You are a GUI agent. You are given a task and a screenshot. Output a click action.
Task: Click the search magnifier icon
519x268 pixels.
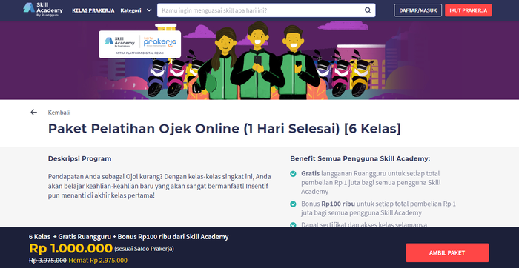click(368, 10)
